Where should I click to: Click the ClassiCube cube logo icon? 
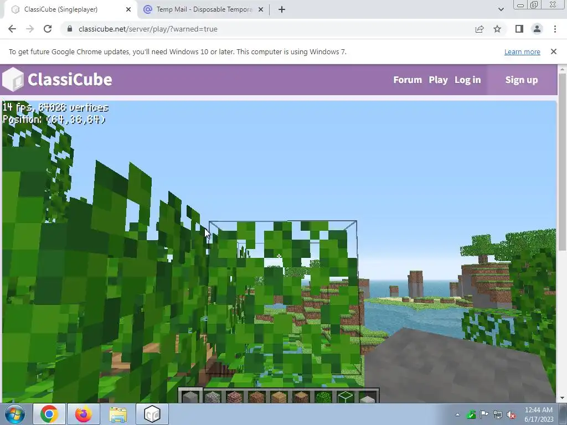click(x=13, y=80)
